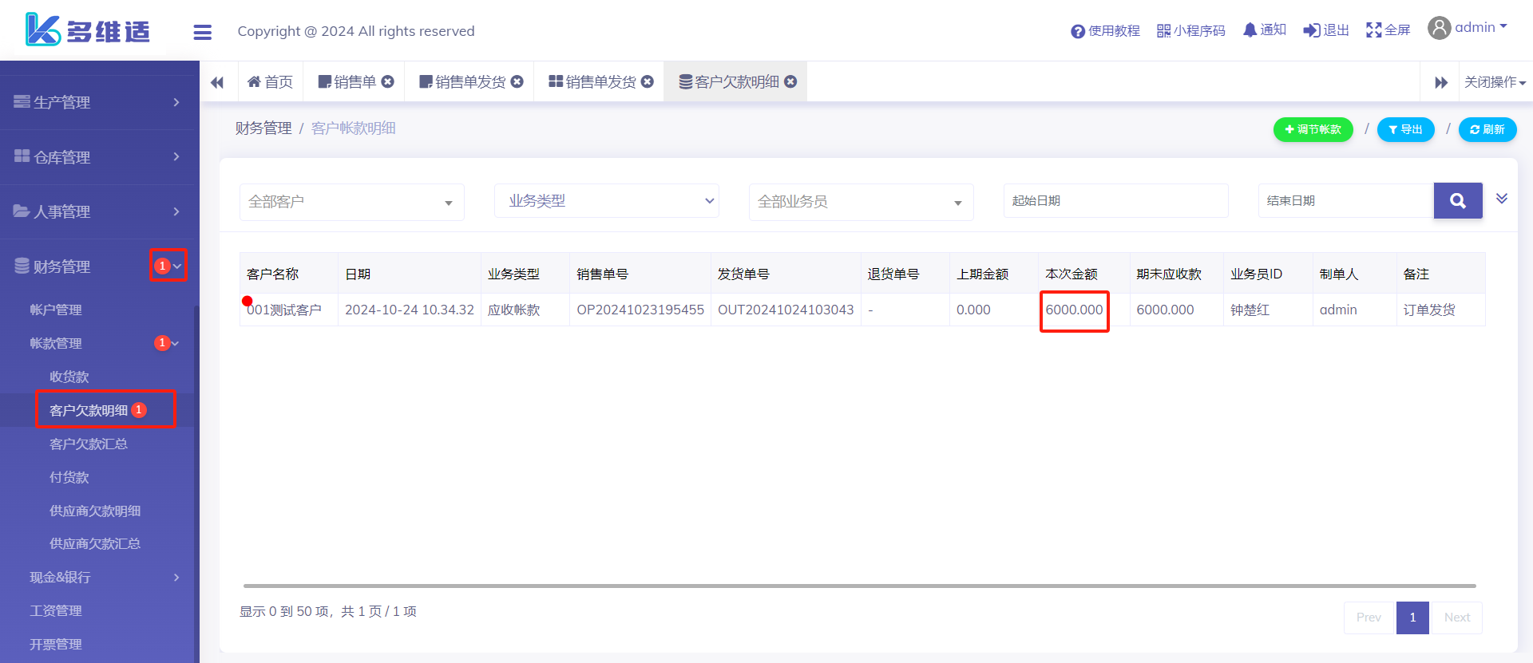1533x663 pixels.
Task: Select 客户欠款汇总 in the sidebar
Action: coord(88,444)
